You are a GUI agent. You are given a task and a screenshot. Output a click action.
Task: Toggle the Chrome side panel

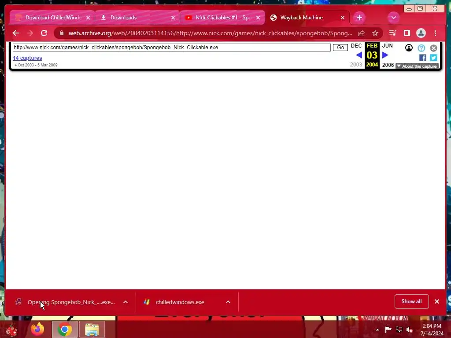point(407,33)
